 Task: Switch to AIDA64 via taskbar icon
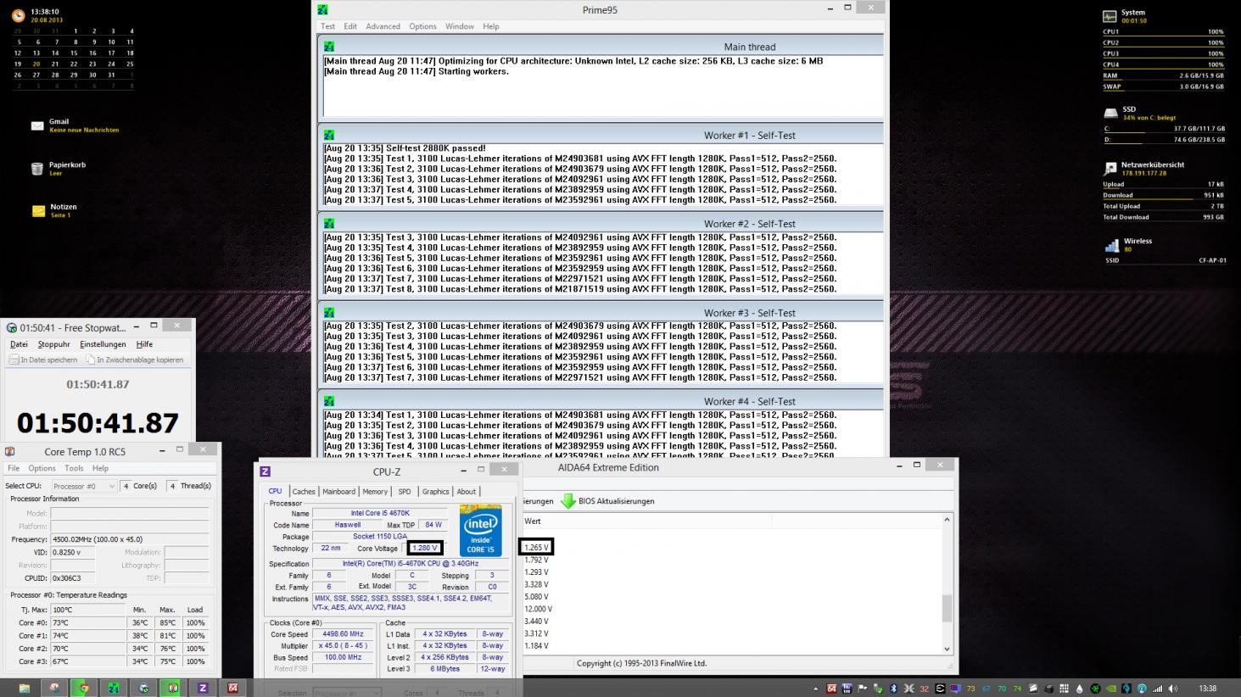232,688
